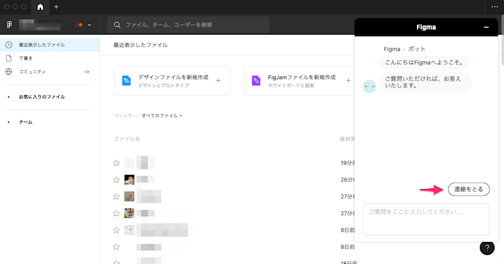
Task: Click the purple FigJam file icon
Action: (x=256, y=81)
